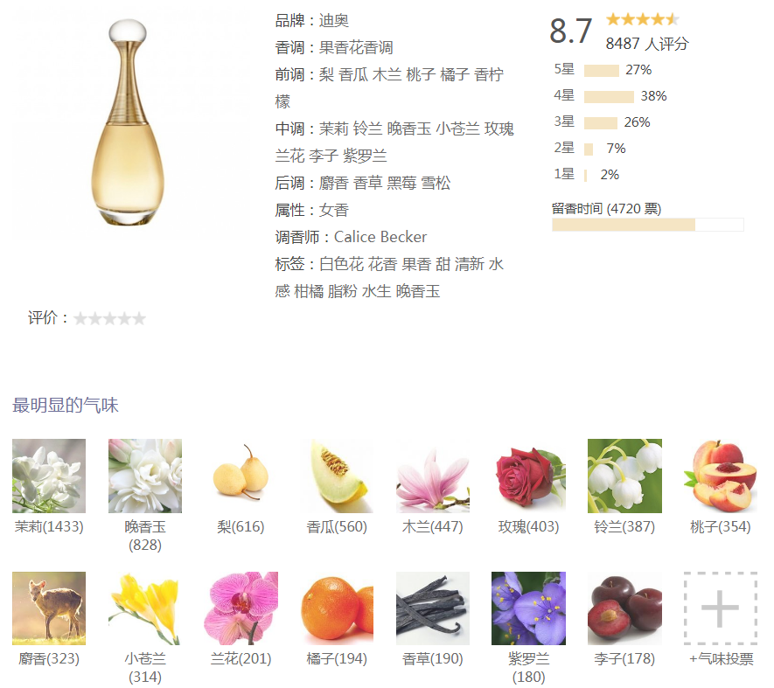This screenshot has width=774, height=688.
Task: Click the 茉莉(1433) label
Action: pyautogui.click(x=49, y=526)
